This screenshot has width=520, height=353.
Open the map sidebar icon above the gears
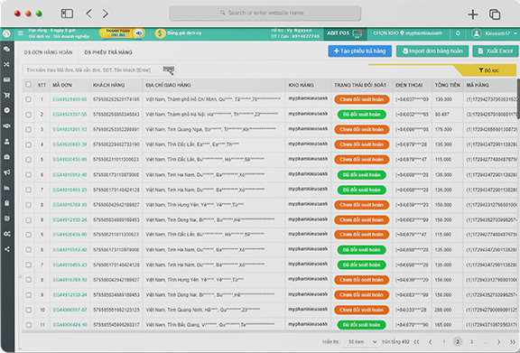tap(6, 218)
